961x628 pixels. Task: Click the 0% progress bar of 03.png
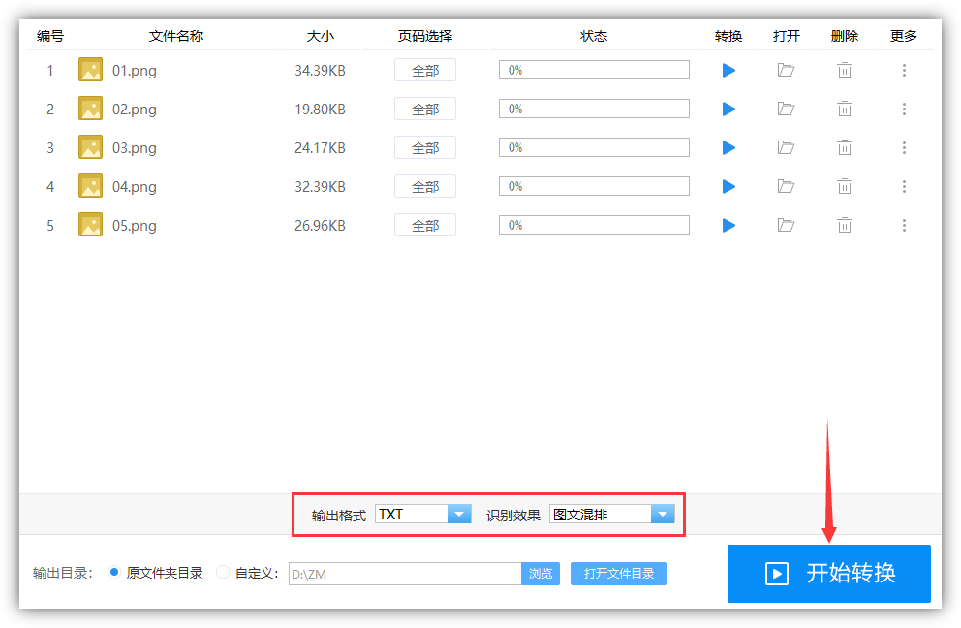click(594, 147)
